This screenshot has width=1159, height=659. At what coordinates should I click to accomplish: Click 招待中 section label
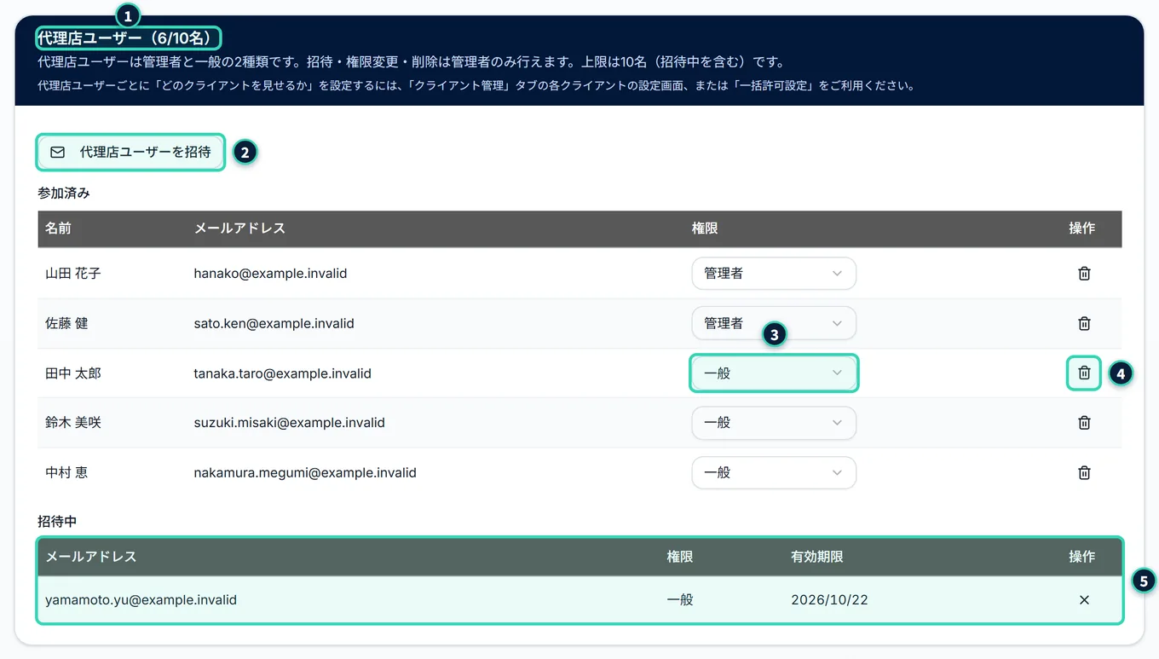coord(58,520)
